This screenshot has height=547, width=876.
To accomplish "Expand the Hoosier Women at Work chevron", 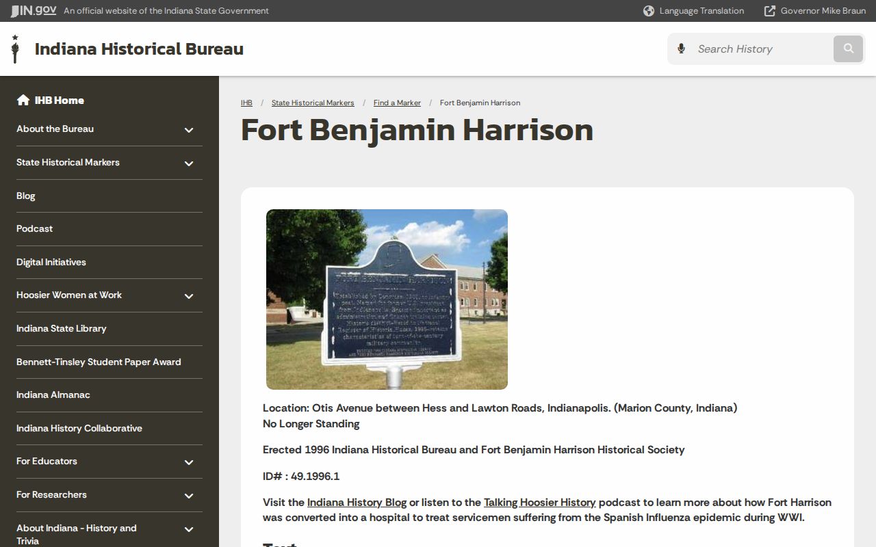I will [x=189, y=296].
